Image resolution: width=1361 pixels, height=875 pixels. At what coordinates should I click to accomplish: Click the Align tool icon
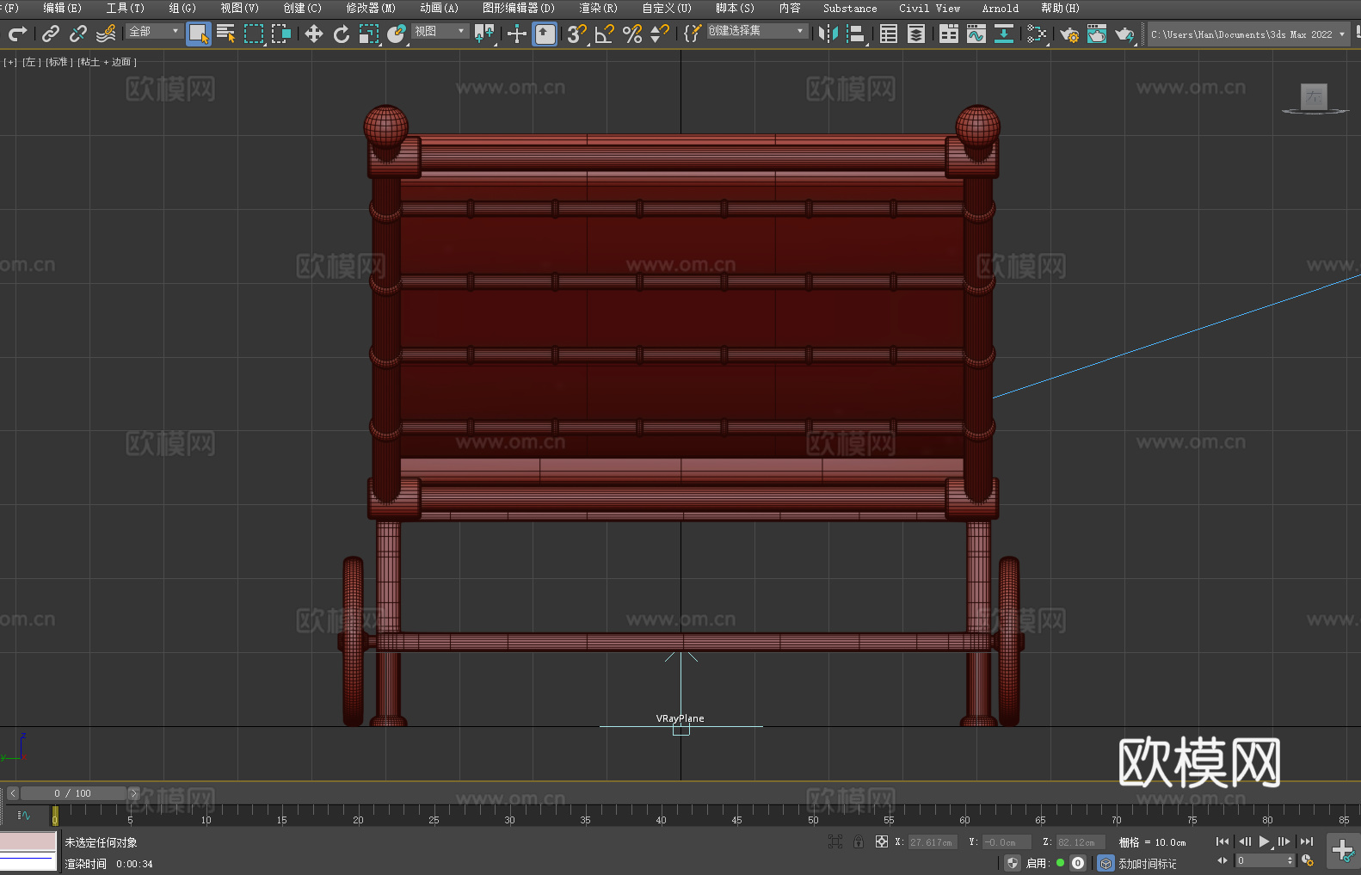tap(856, 34)
